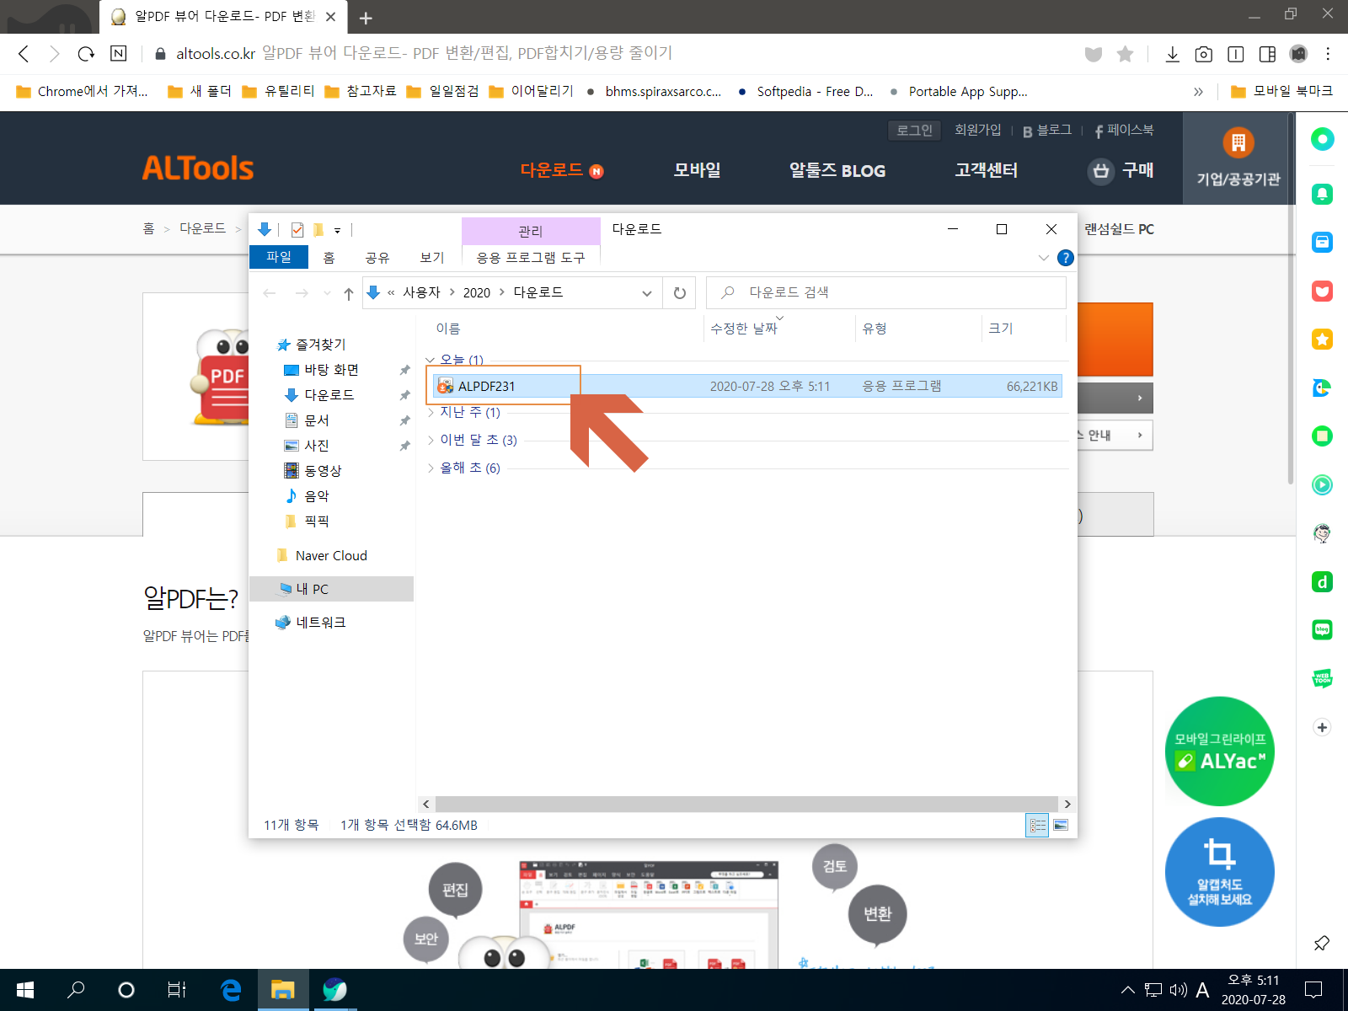The image size is (1348, 1011).
Task: Go up one folder level in Explorer
Action: pos(349,293)
